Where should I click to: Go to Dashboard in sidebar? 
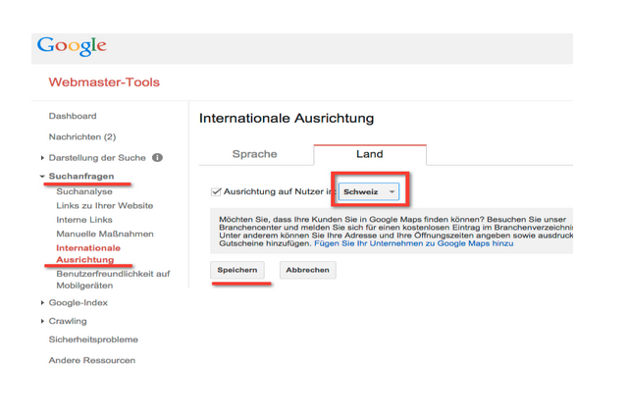[x=73, y=116]
